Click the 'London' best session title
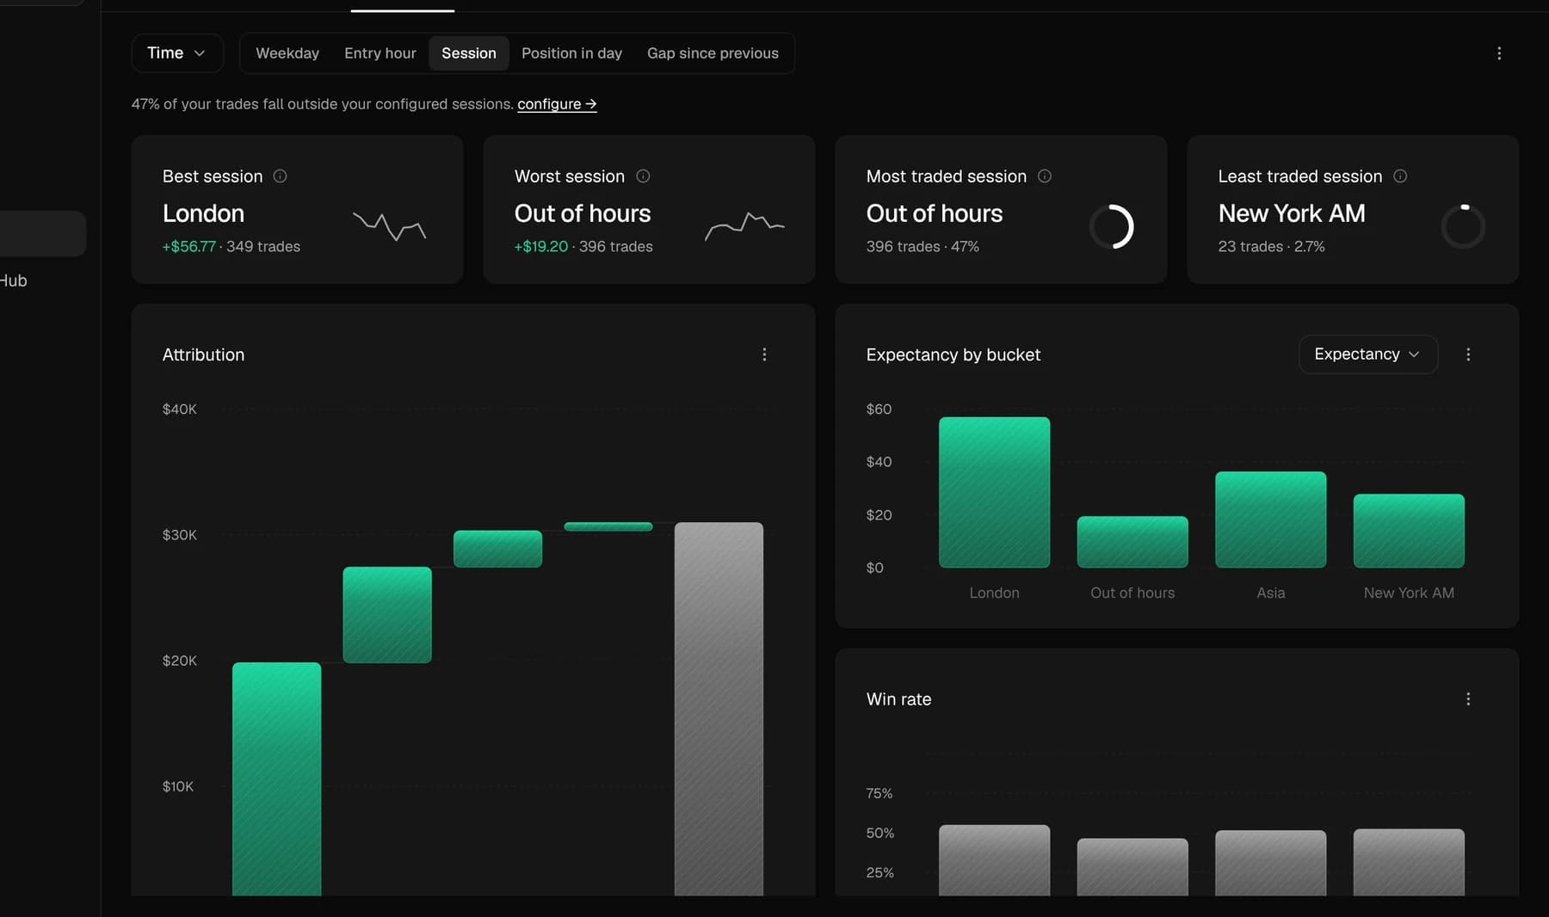 204,213
